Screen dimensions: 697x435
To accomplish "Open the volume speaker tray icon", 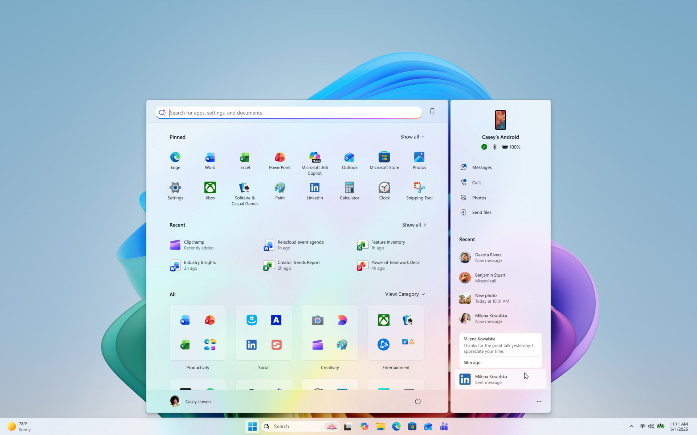I will [651, 426].
